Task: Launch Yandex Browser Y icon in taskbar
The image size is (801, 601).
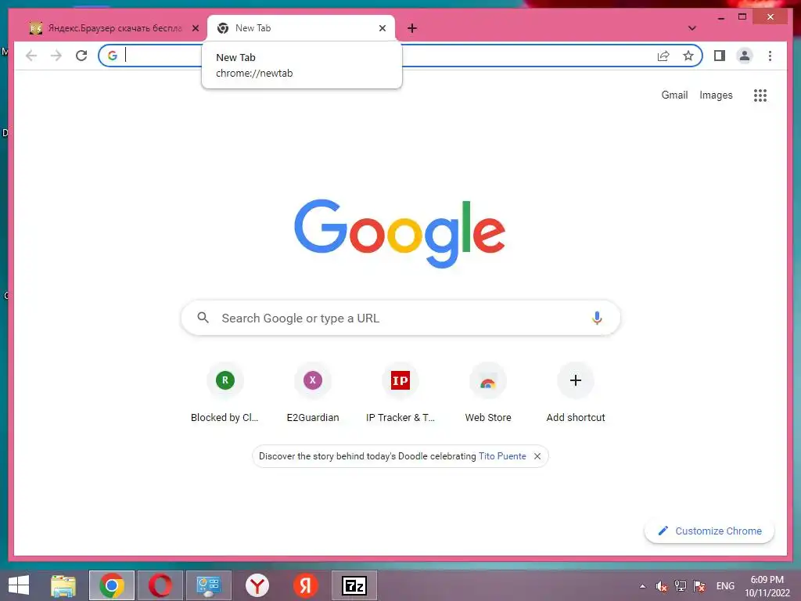Action: tap(257, 585)
